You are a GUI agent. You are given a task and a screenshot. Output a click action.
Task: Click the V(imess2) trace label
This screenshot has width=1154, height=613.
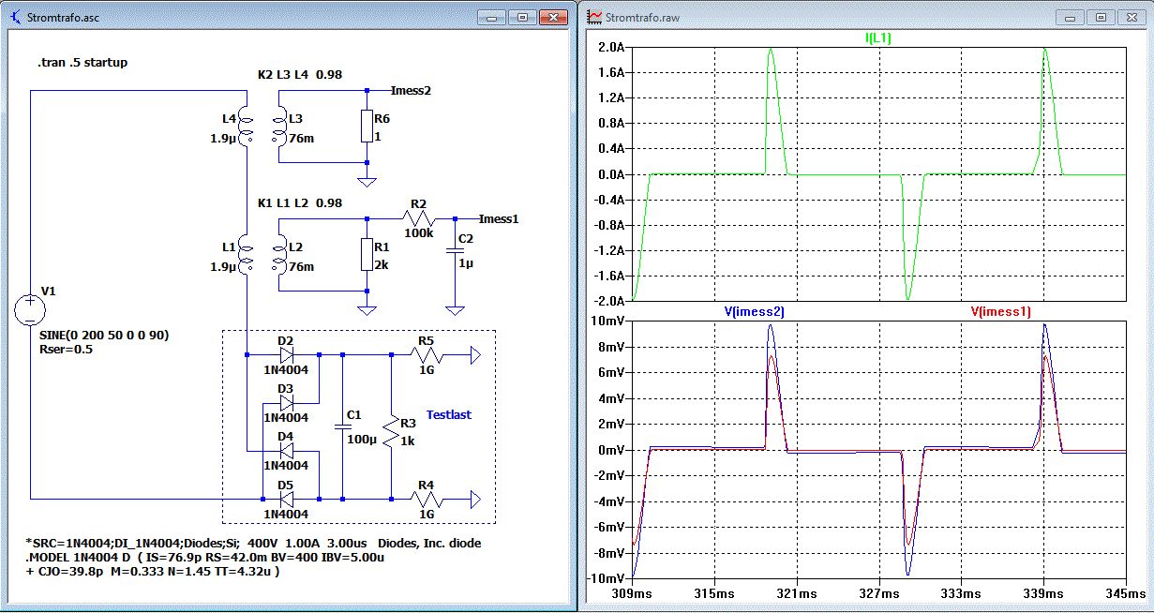click(x=753, y=311)
